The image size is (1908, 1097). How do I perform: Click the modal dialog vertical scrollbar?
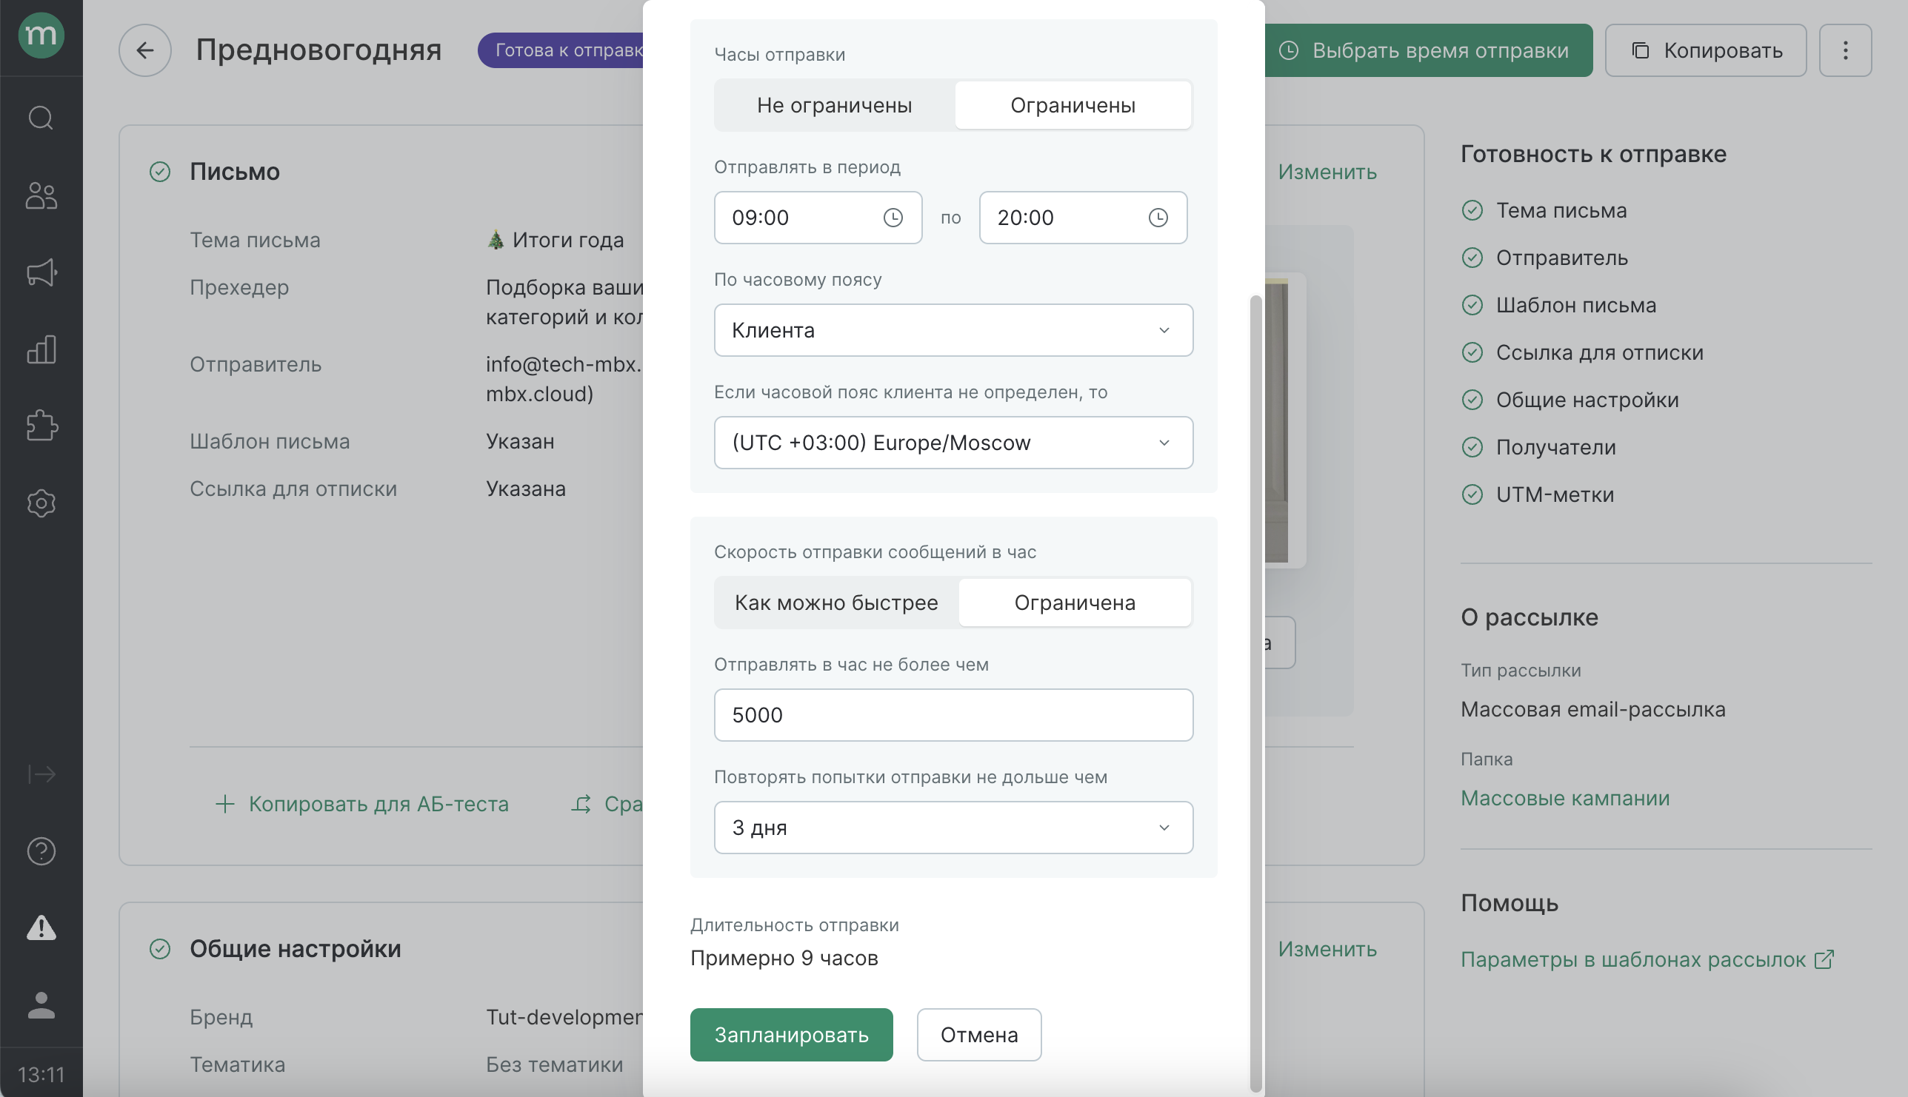tap(1255, 693)
